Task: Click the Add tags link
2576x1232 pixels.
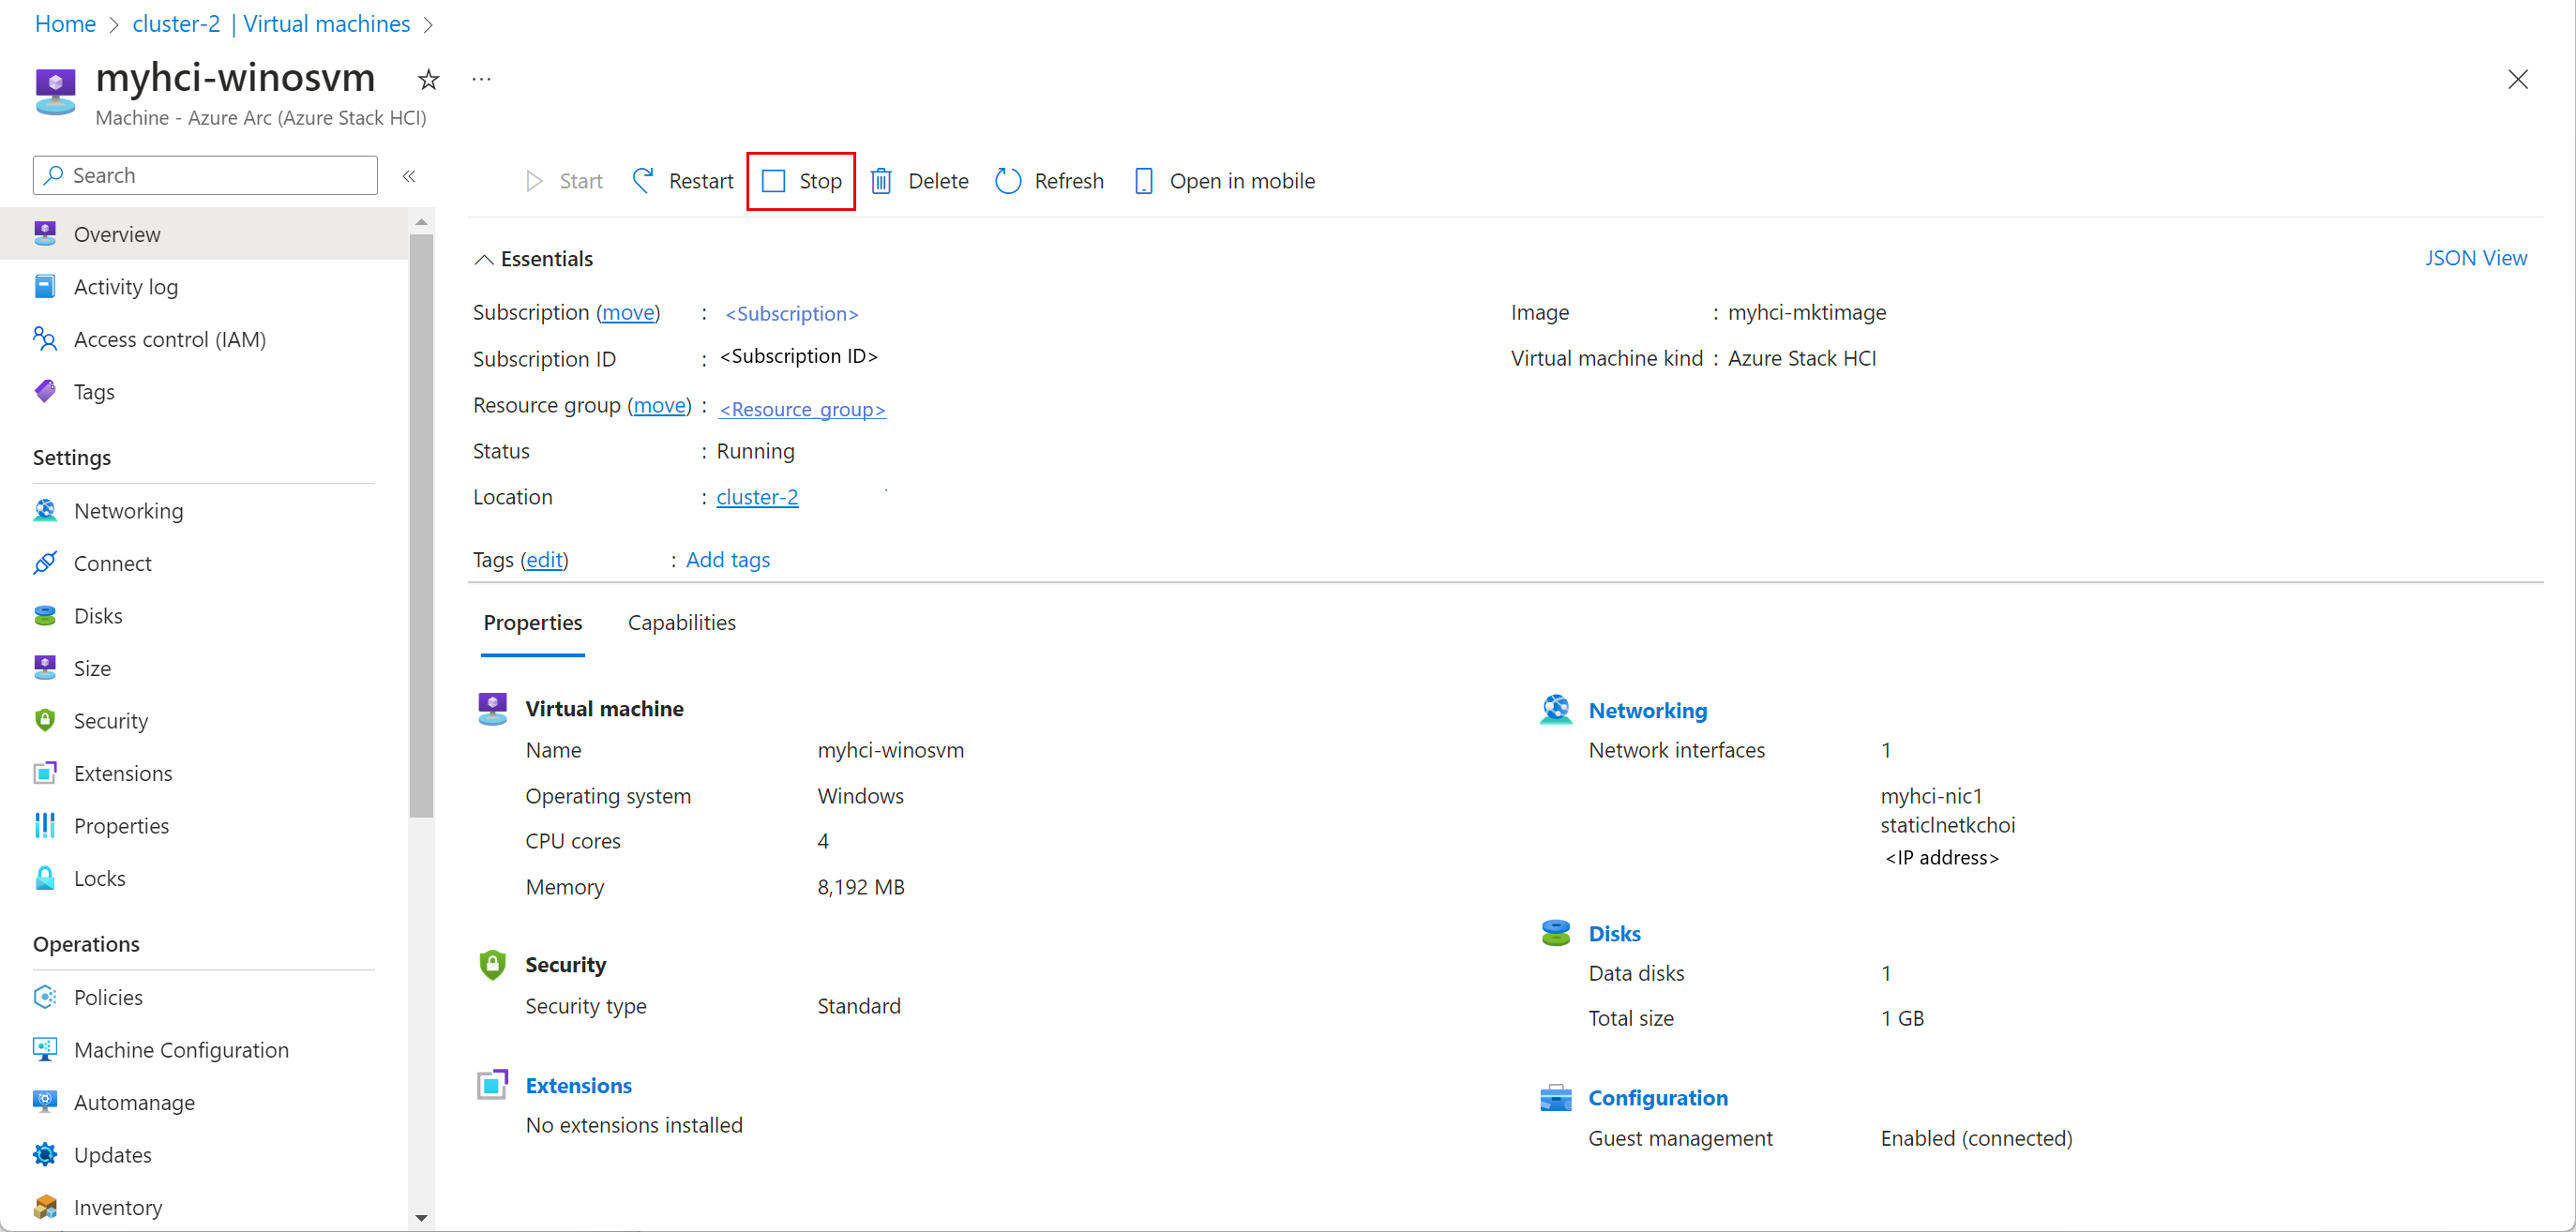Action: [x=728, y=560]
